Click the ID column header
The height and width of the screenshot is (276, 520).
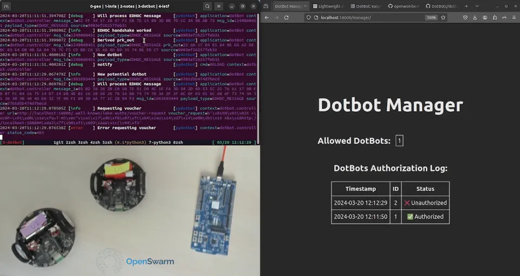pyautogui.click(x=395, y=189)
